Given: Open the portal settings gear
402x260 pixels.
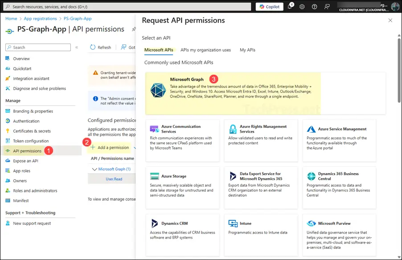Looking at the screenshot, I should click(x=302, y=7).
